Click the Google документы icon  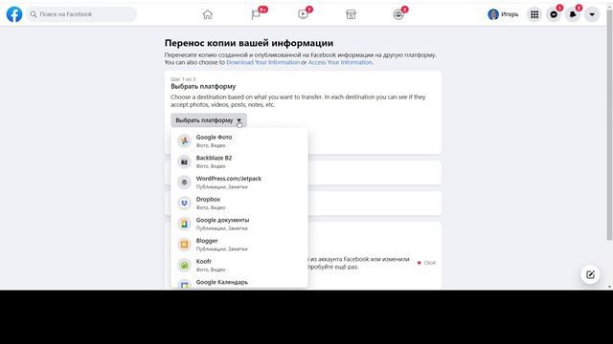coord(184,224)
